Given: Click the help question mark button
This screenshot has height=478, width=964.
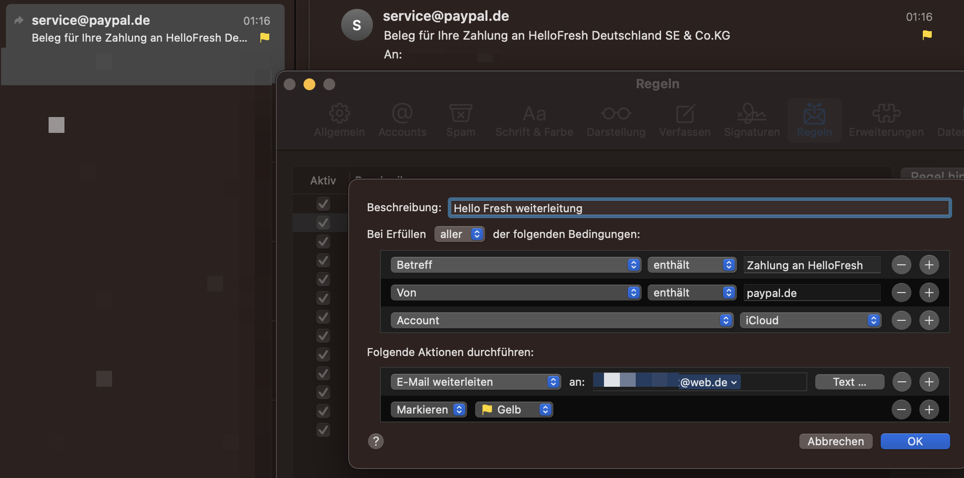Looking at the screenshot, I should coord(376,441).
